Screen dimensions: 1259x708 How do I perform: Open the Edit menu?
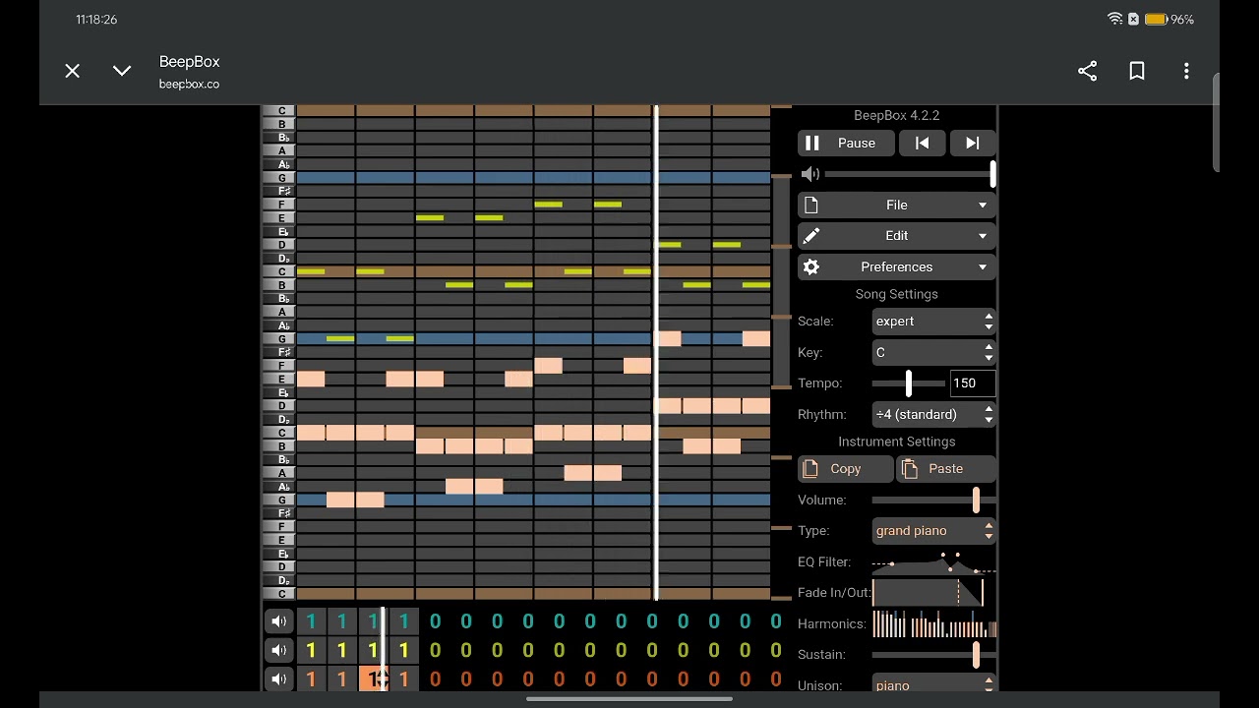pyautogui.click(x=897, y=236)
